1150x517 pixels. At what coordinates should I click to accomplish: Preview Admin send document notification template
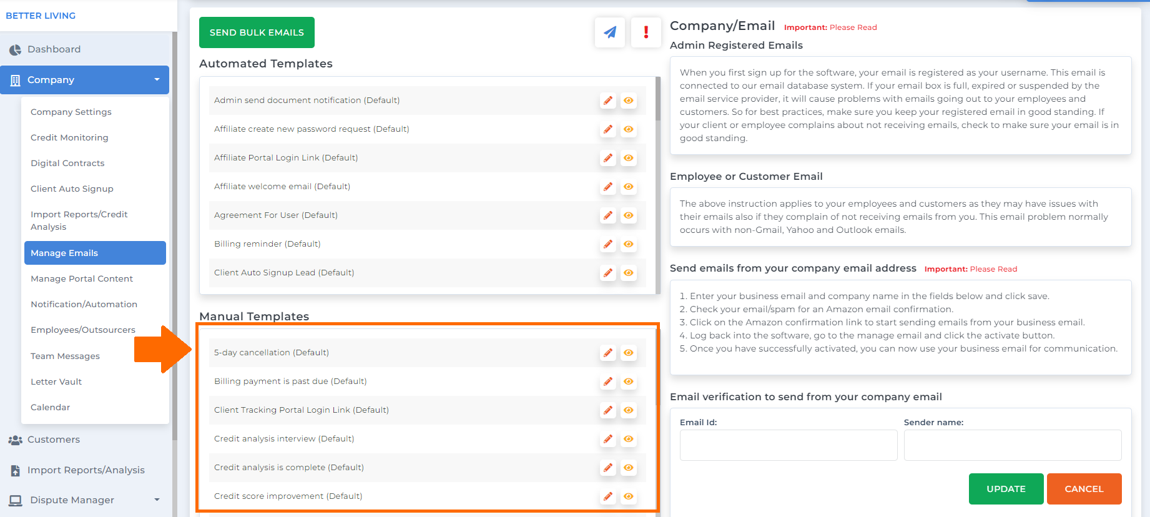[629, 101]
